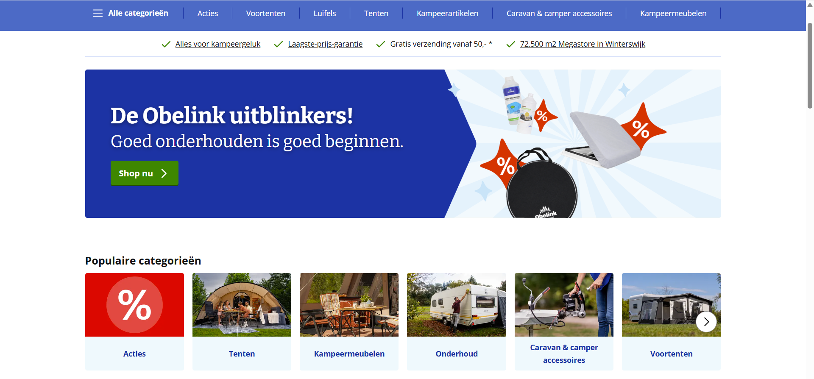Click the red percent Acties category image

coord(134,305)
